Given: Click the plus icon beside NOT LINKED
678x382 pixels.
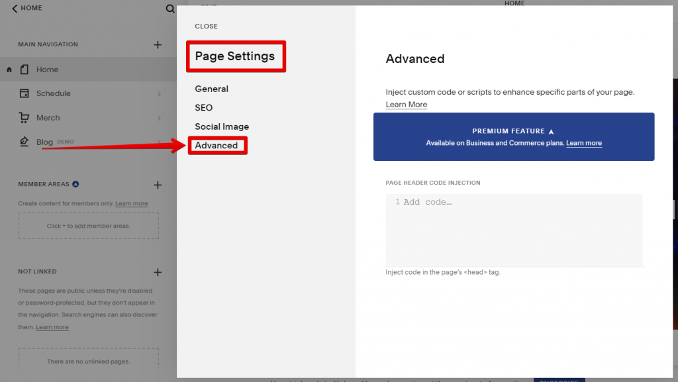Looking at the screenshot, I should pyautogui.click(x=158, y=271).
